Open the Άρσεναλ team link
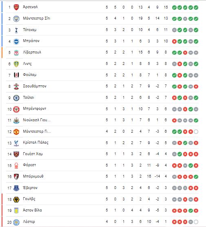Screen dimensions: 206x227 [30, 7]
